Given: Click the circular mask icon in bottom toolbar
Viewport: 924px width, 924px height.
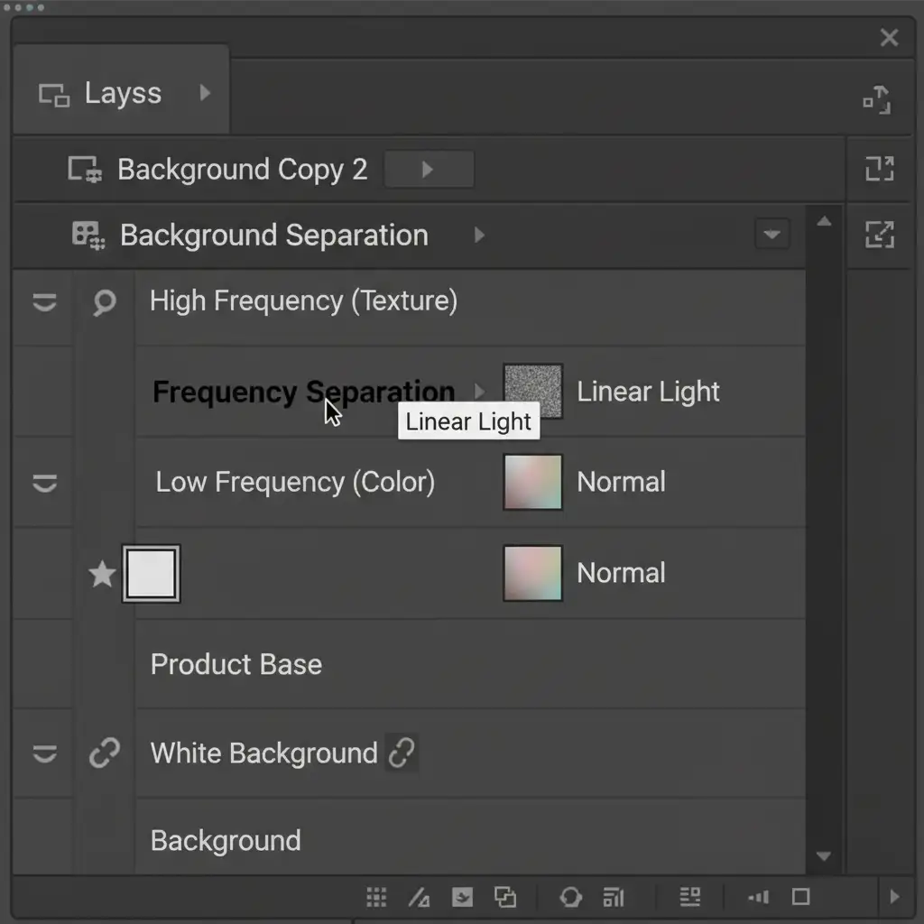Looking at the screenshot, I should [x=570, y=896].
